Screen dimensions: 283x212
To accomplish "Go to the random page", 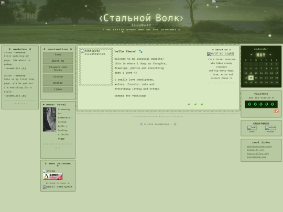I will [x=58, y=76].
